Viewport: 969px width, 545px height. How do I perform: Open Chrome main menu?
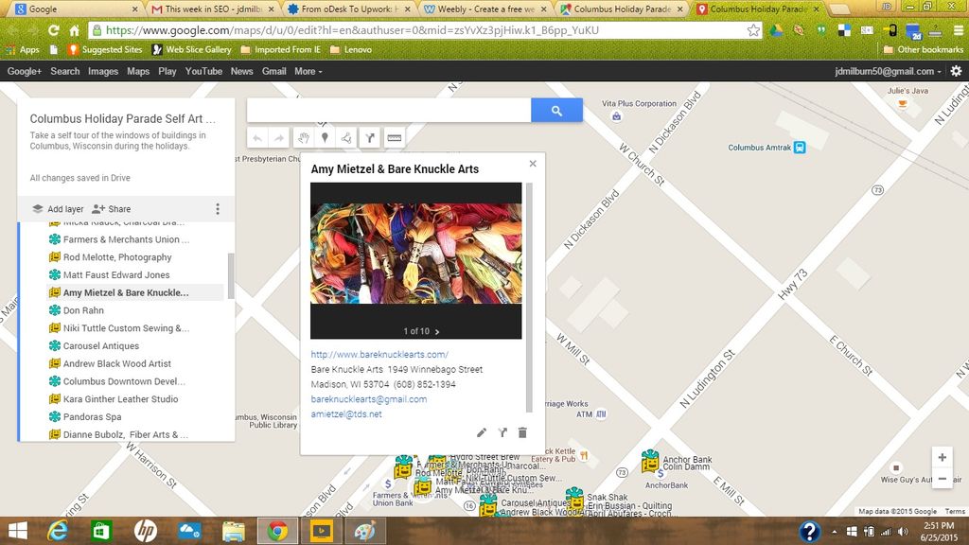point(958,30)
